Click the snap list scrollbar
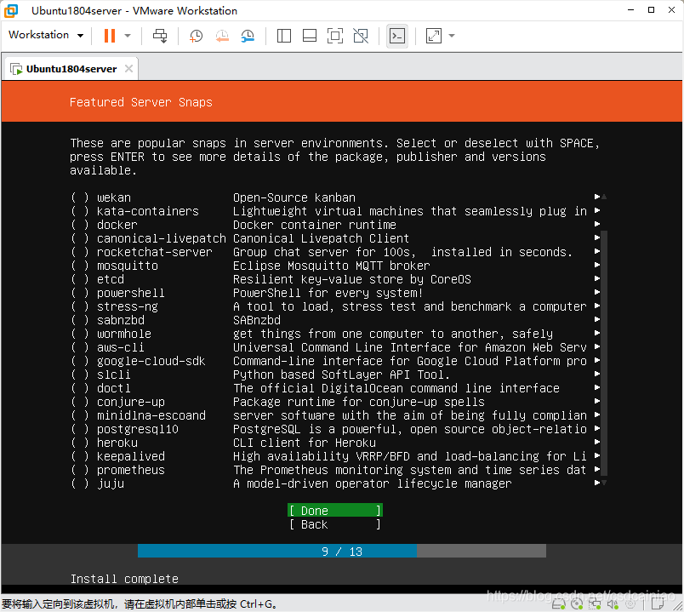Image resolution: width=684 pixels, height=612 pixels. (x=604, y=352)
